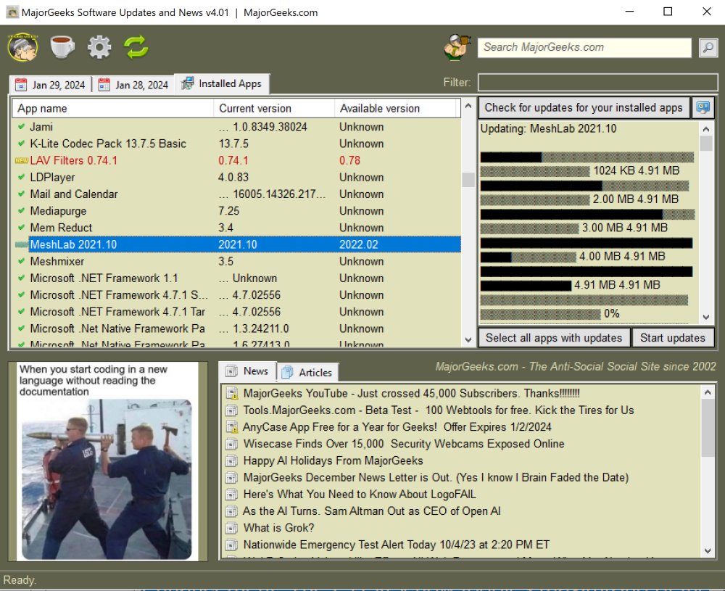Click the screenshot icon next to update check button
The height and width of the screenshot is (591, 725).
pyautogui.click(x=703, y=107)
